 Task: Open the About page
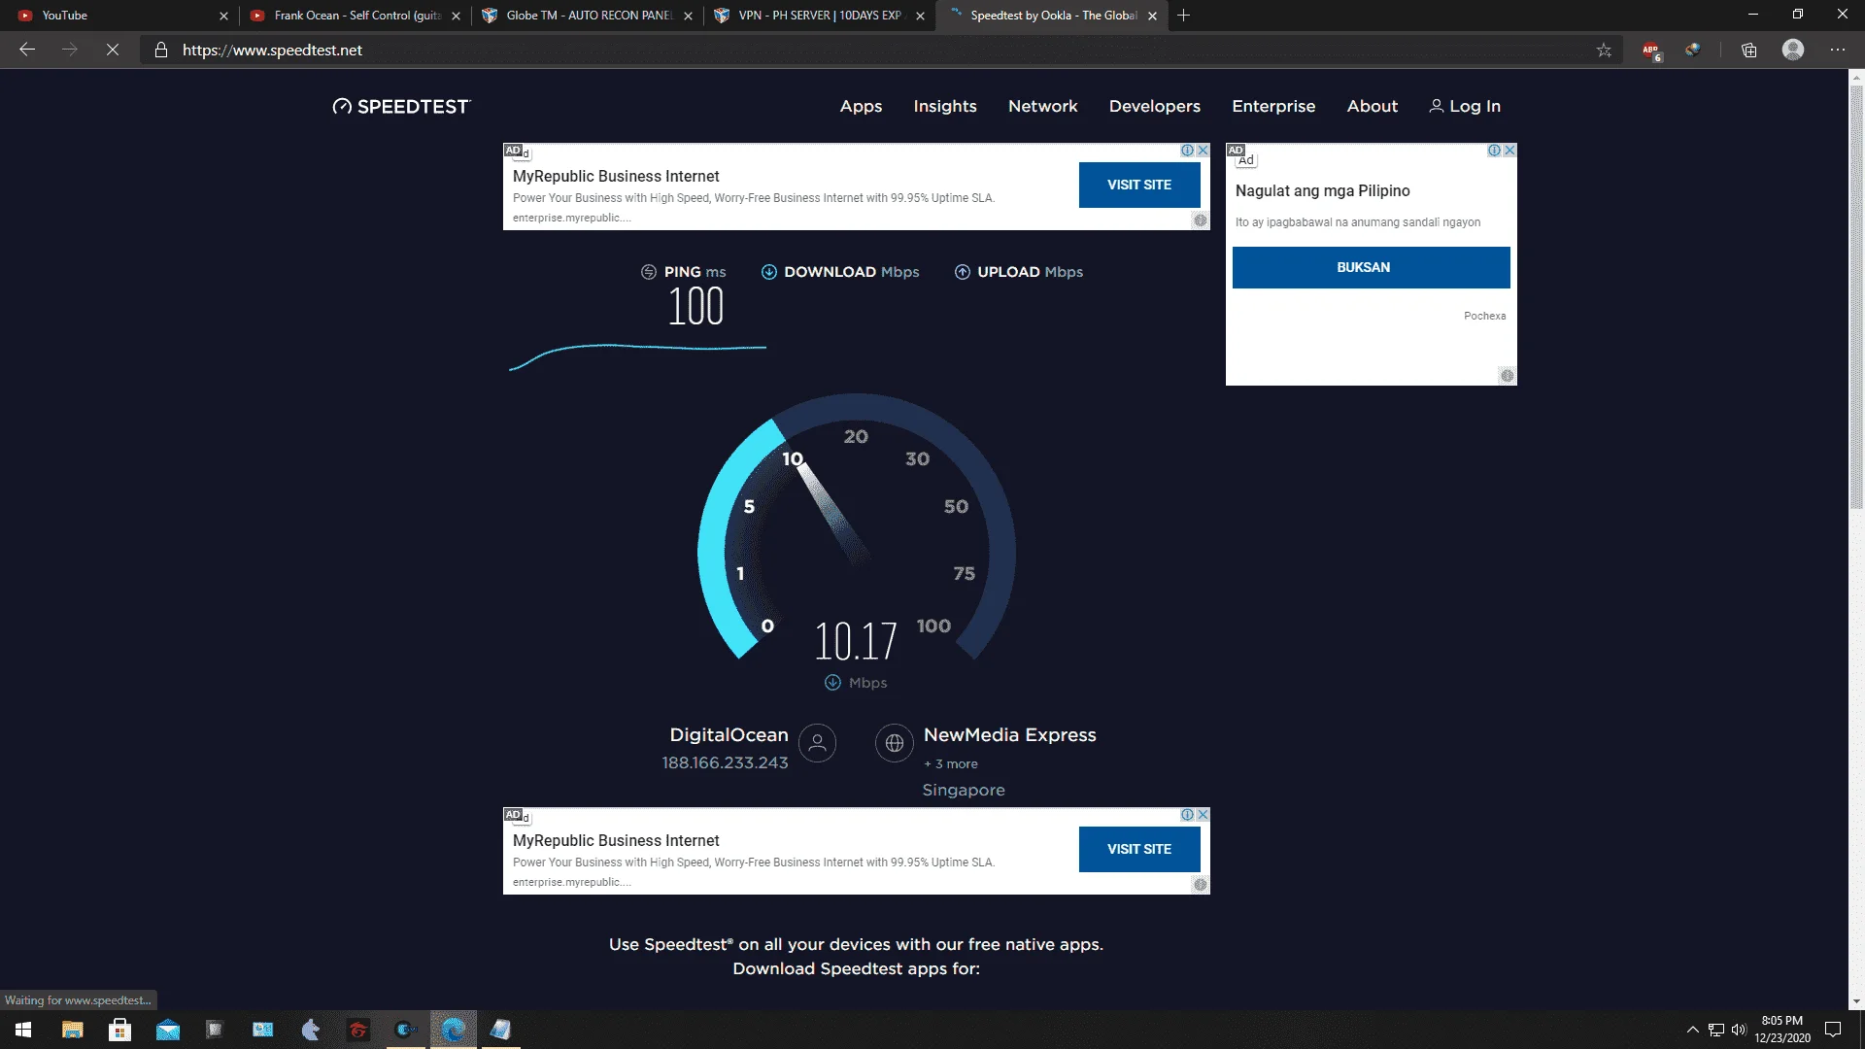point(1373,107)
